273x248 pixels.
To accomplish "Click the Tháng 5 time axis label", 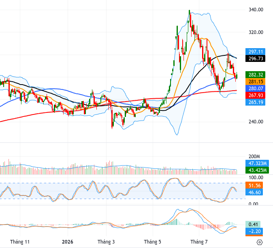I will pyautogui.click(x=153, y=242).
